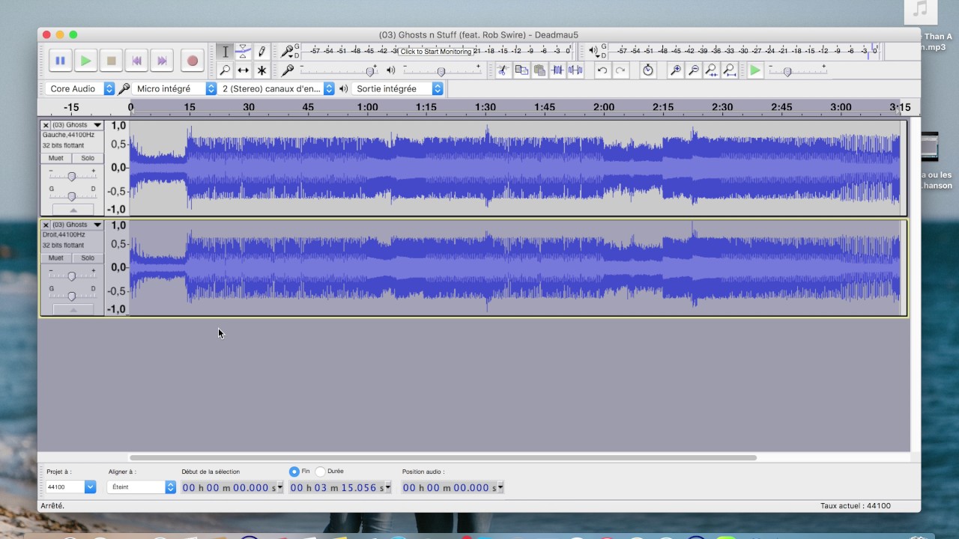
Task: Solo the left (Gauche) channel track
Action: click(x=88, y=158)
